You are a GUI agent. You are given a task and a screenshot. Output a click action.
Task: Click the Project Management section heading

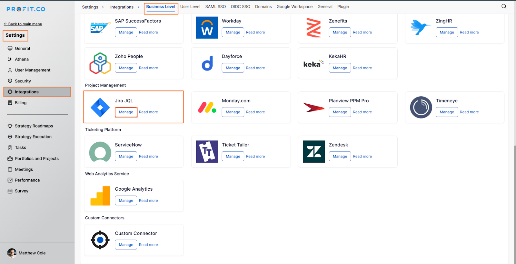(x=105, y=85)
